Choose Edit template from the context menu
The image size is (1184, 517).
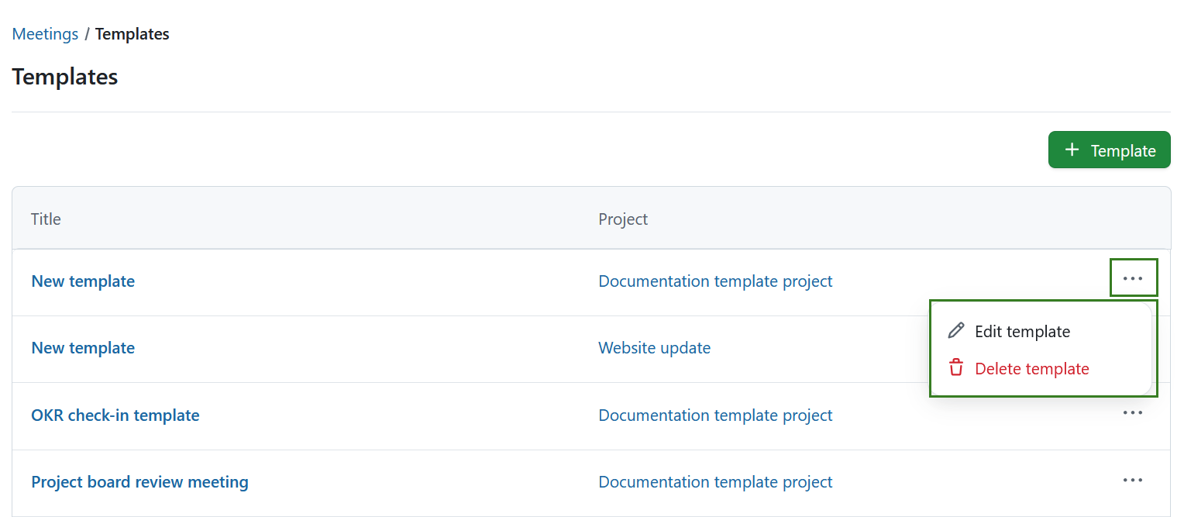pyautogui.click(x=1022, y=331)
